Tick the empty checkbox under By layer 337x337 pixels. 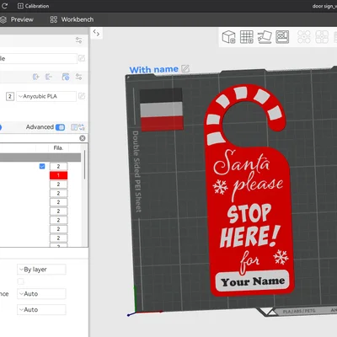tap(21, 281)
